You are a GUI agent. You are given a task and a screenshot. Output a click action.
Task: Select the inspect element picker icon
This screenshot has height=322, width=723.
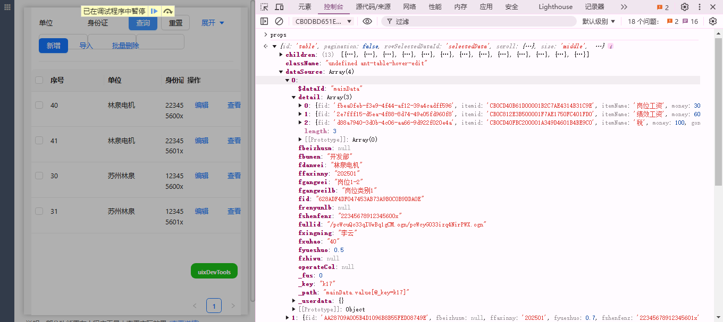[264, 7]
